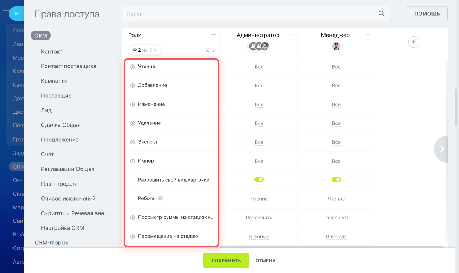This screenshot has width=459, height=273.
Task: Click the green СОХРАНИТЬ button
Action: click(226, 261)
